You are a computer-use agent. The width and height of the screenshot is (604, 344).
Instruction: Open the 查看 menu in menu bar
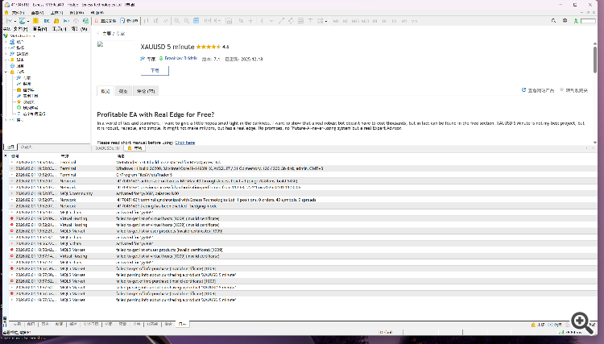pos(37,12)
